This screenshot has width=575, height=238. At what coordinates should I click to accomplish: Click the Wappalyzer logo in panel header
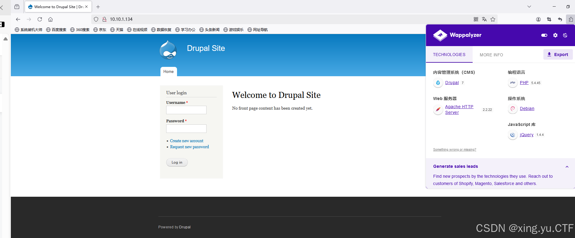point(457,35)
